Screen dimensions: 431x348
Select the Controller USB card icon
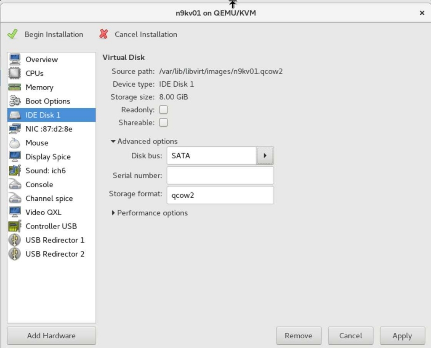15,226
